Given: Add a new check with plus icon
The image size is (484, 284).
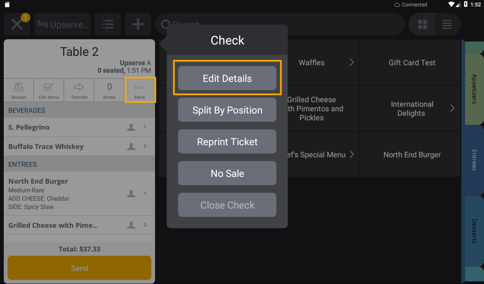Looking at the screenshot, I should pyautogui.click(x=138, y=25).
